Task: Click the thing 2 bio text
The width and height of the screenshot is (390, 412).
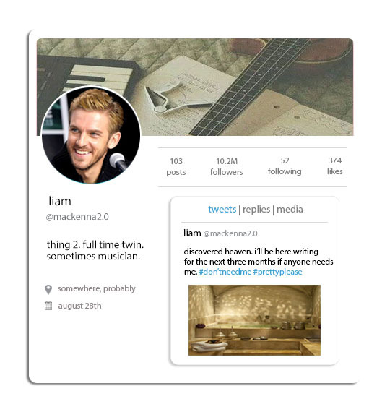Action: coord(95,250)
